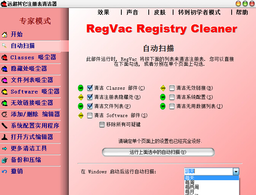This screenshot has width=256, height=195.
Task: Enable 清洁 Software 部件(S) checkbox
Action: (90, 116)
